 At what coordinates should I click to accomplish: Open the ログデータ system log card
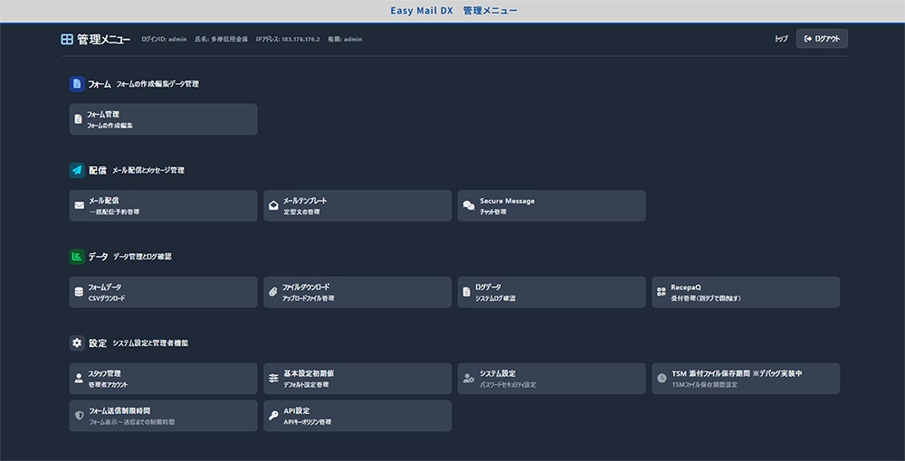551,292
